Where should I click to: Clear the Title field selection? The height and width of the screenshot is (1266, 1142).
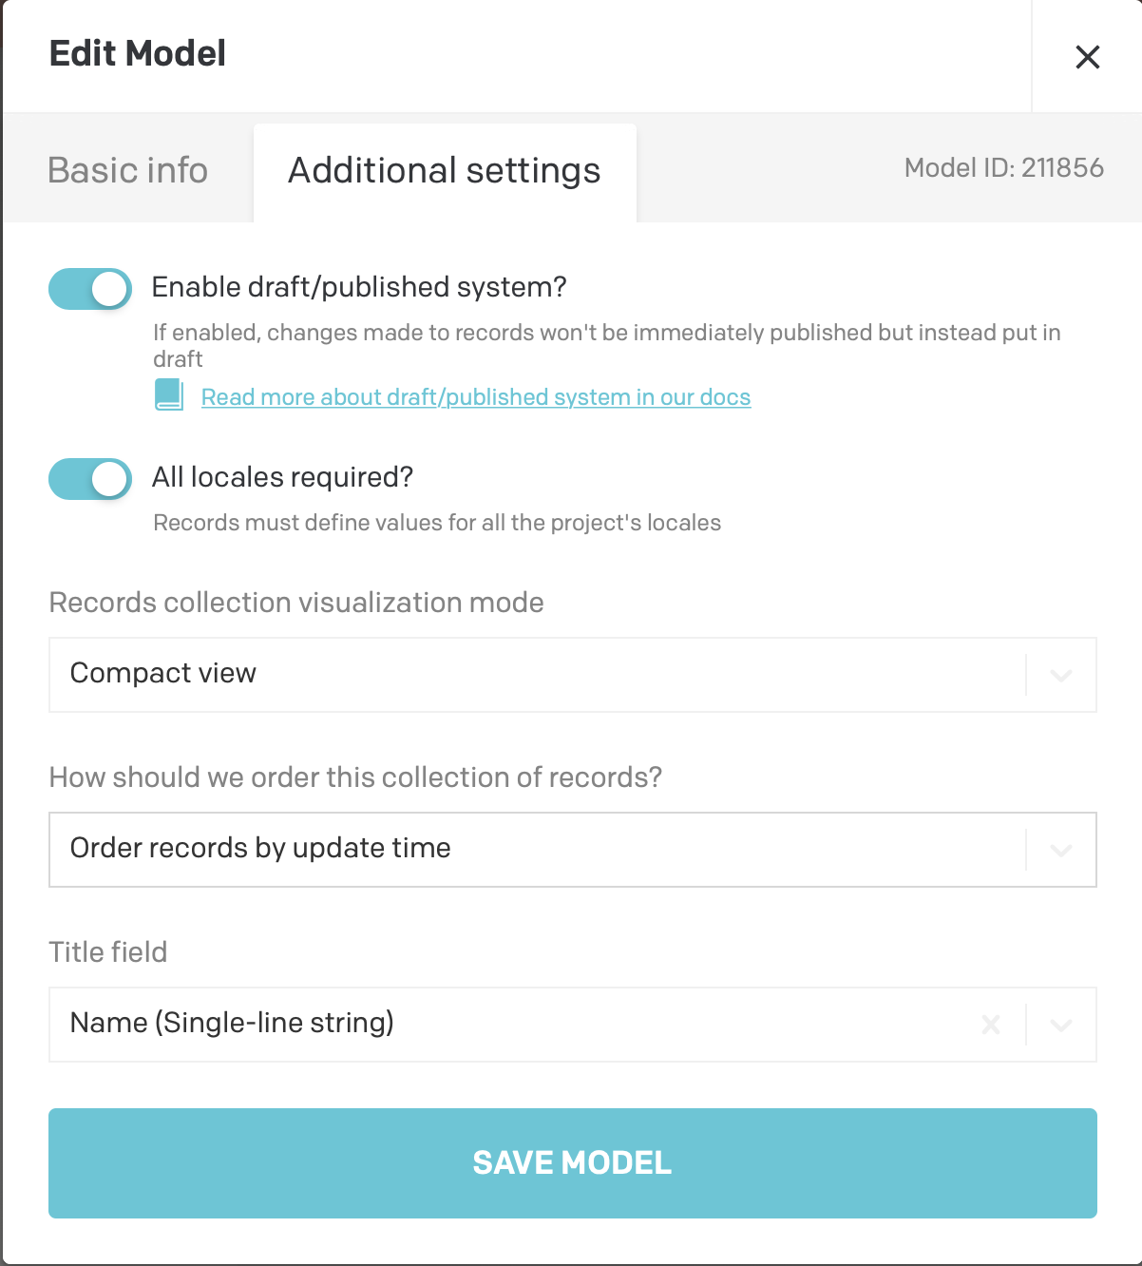tap(990, 1025)
